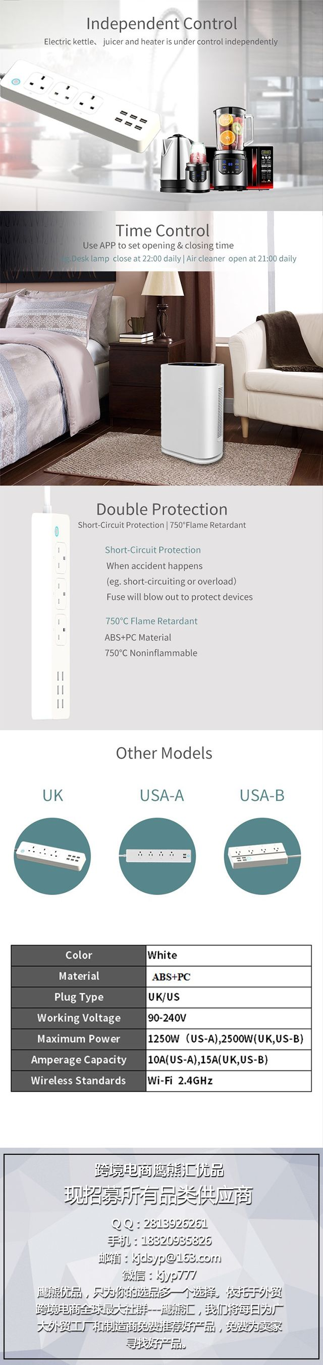323x1365 pixels.
Task: Click the blender with fruit image
Action: click(x=231, y=149)
